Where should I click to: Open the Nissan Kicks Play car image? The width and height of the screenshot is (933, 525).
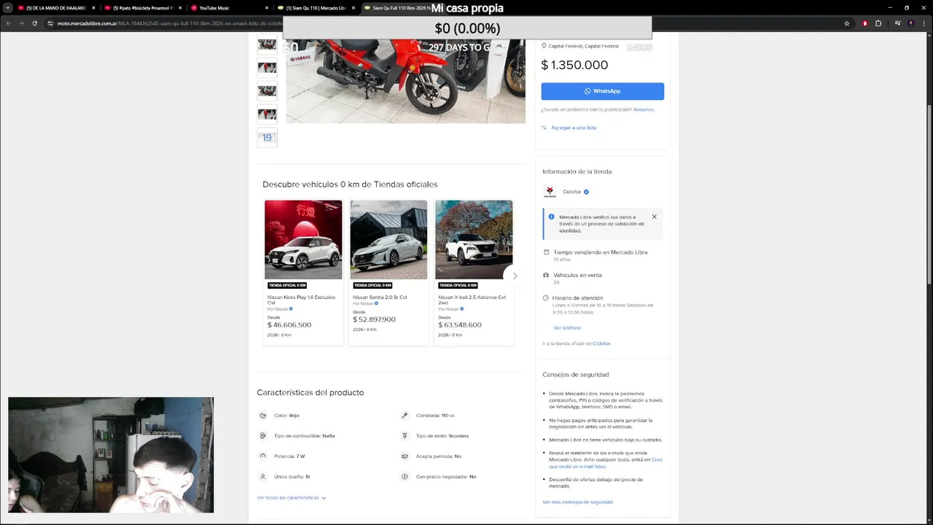303,240
